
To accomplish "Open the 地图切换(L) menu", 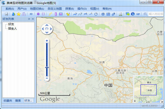I will point(37,9).
